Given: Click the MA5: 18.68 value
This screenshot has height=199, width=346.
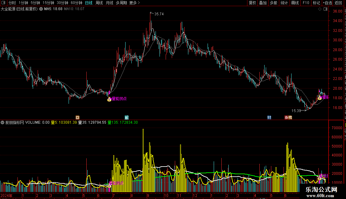Looking at the screenshot, I should (x=53, y=9).
